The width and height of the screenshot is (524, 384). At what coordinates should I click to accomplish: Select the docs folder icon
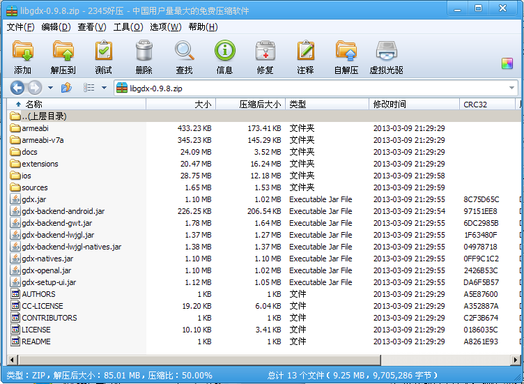pos(15,152)
